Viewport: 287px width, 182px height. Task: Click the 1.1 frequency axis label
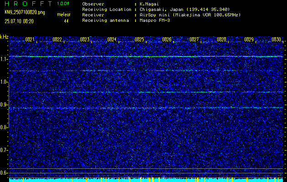point(4,60)
